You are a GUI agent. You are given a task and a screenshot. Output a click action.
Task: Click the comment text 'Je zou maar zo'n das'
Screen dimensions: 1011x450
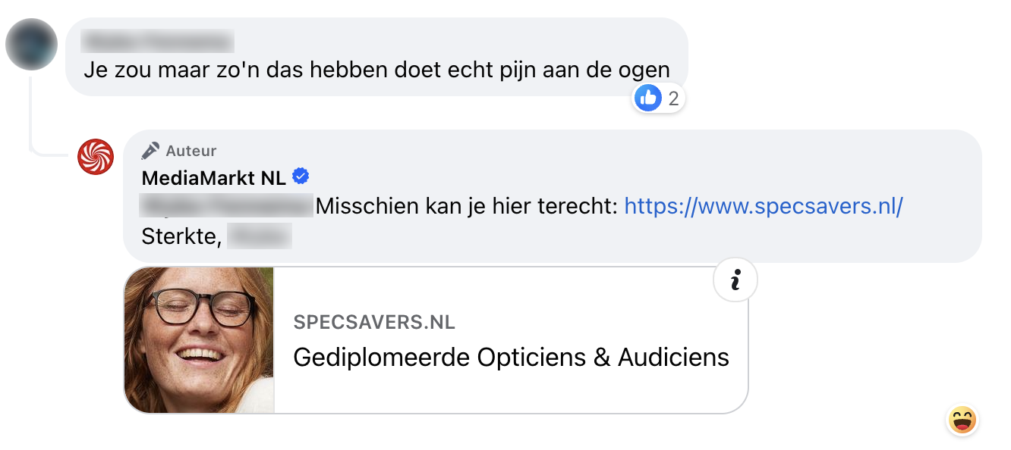point(376,70)
